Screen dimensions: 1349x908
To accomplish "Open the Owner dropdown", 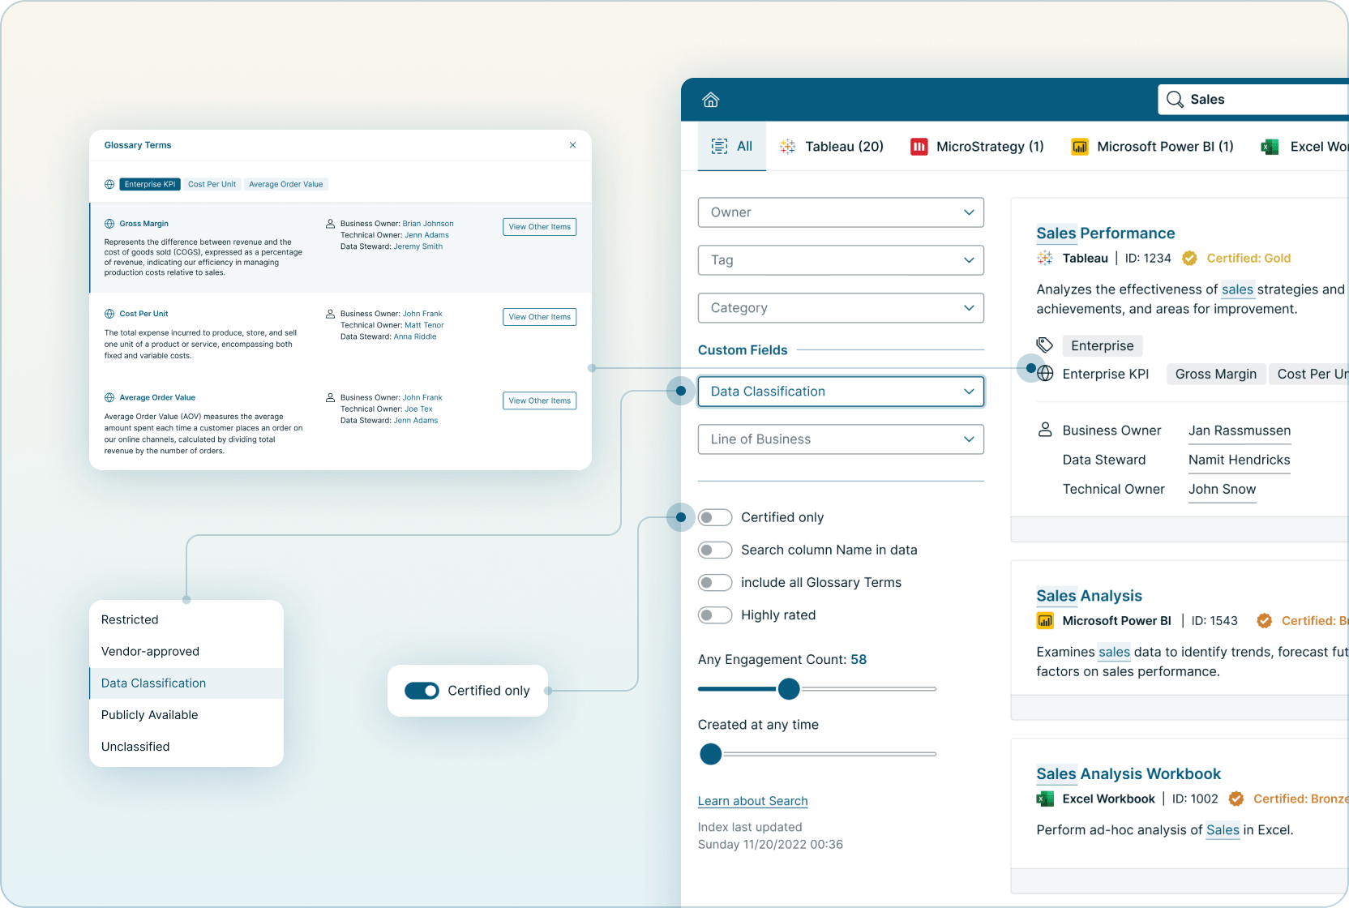I will tap(841, 212).
